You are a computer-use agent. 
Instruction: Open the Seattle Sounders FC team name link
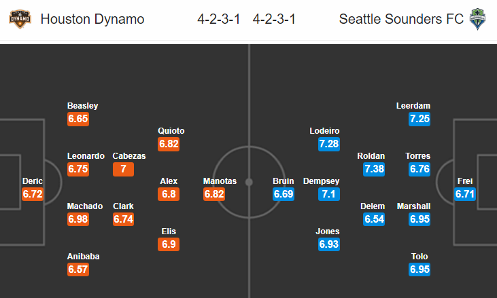pos(401,19)
